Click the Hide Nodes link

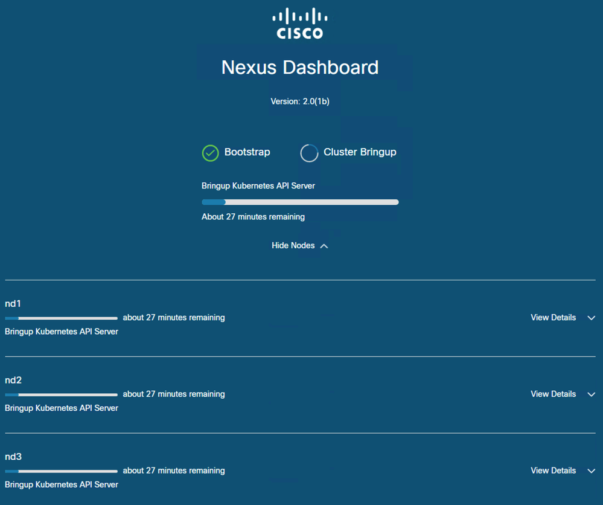[x=293, y=246]
